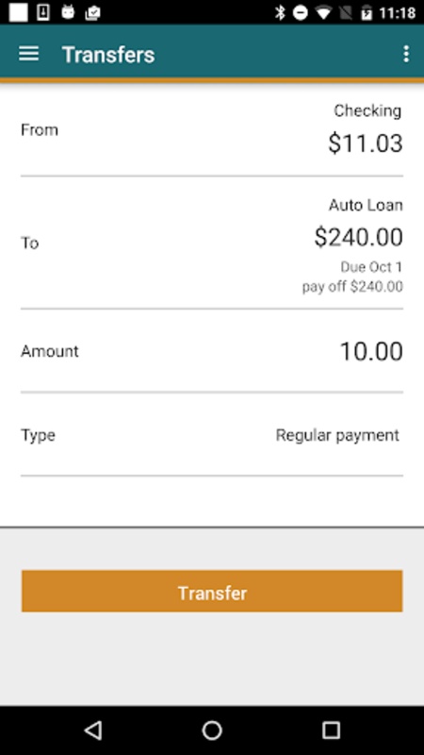Screen dimensions: 424x755
Task: Tap the clock showing 11:18
Action: click(x=397, y=13)
